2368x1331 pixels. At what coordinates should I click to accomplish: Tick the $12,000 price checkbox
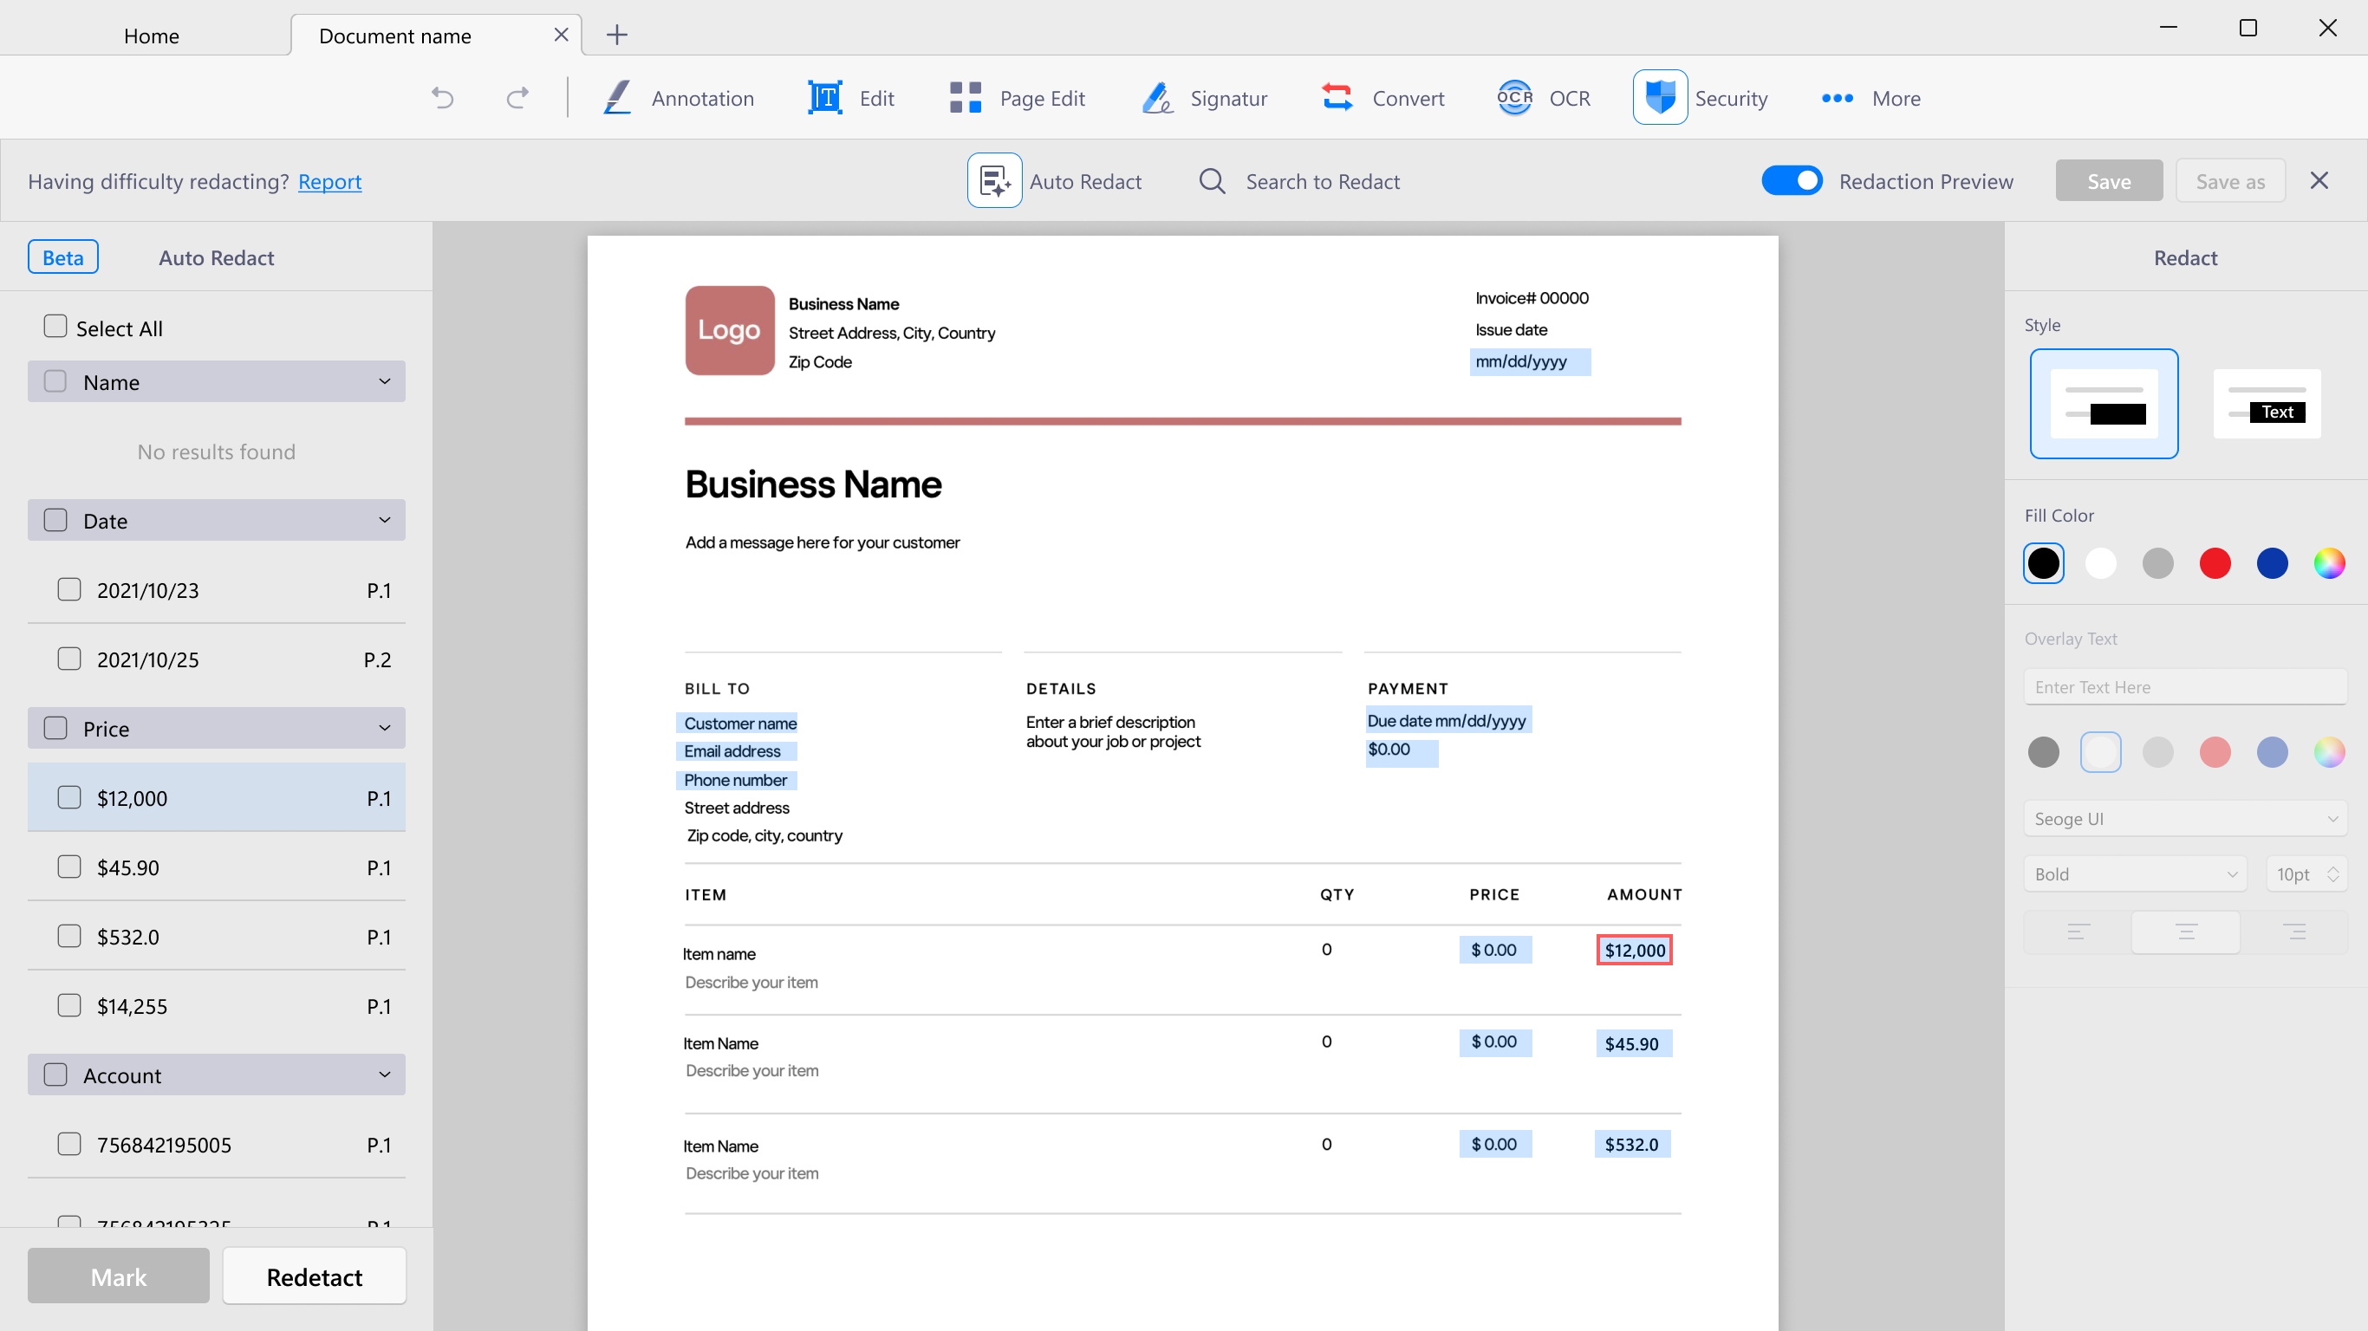(69, 797)
